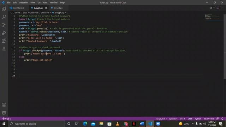Click line number 15 in gutter
Screen dimensions: 226x127
pos(13,60)
